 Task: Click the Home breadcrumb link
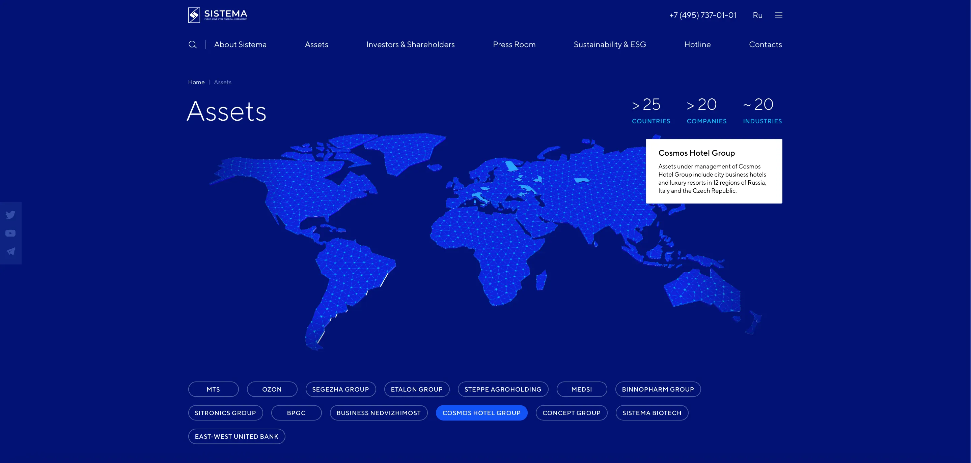click(196, 82)
